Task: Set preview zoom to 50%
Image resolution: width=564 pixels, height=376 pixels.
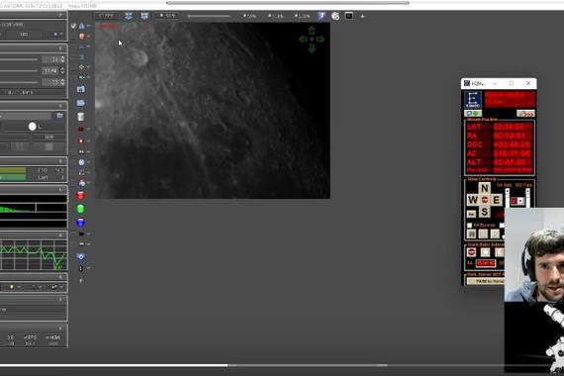Action: click(250, 16)
